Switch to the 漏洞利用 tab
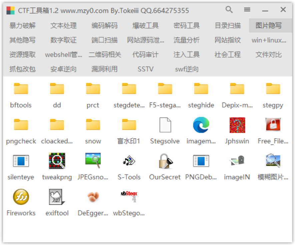 point(105,69)
